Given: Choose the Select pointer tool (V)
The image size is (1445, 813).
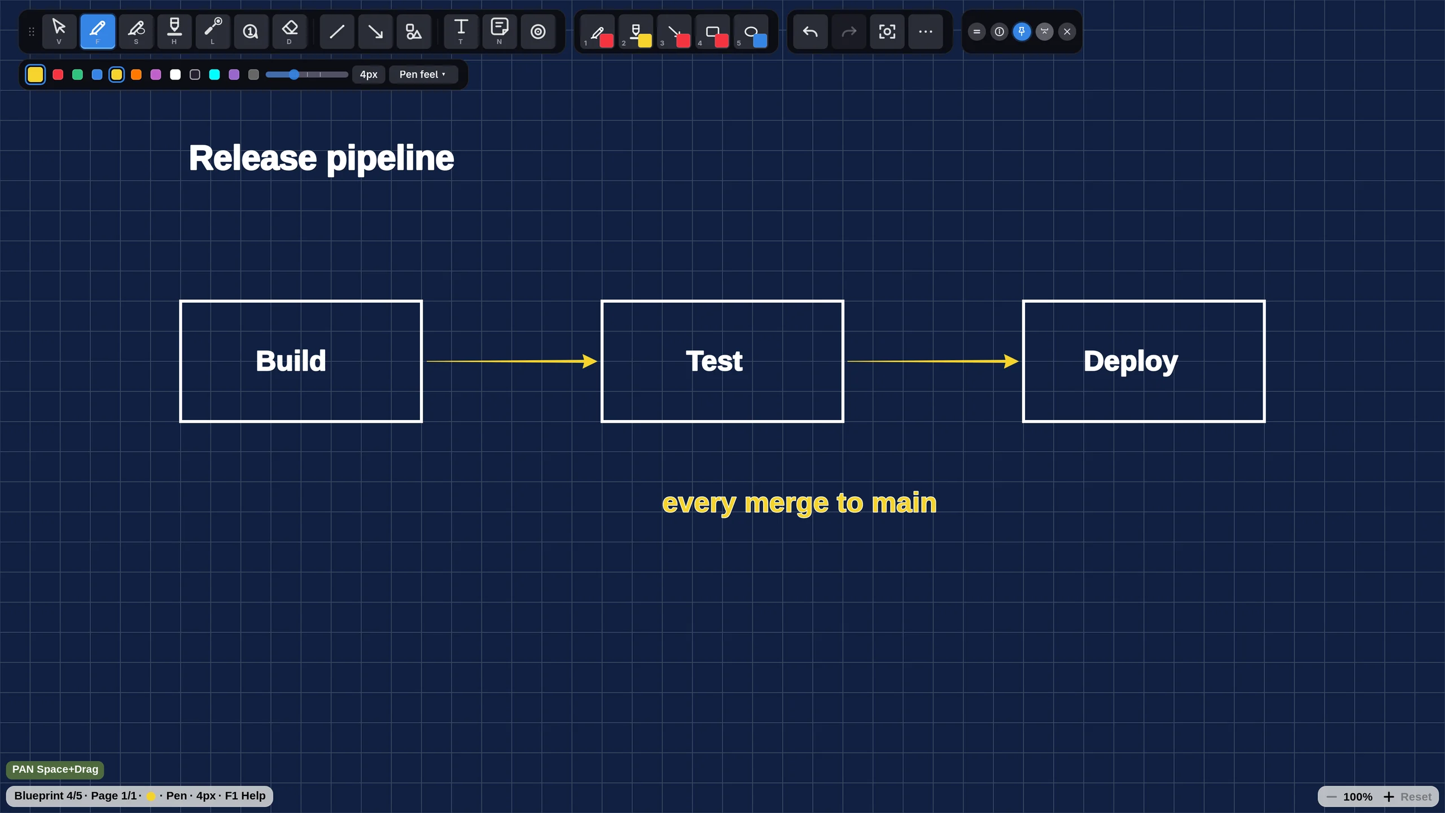Looking at the screenshot, I should coord(59,32).
